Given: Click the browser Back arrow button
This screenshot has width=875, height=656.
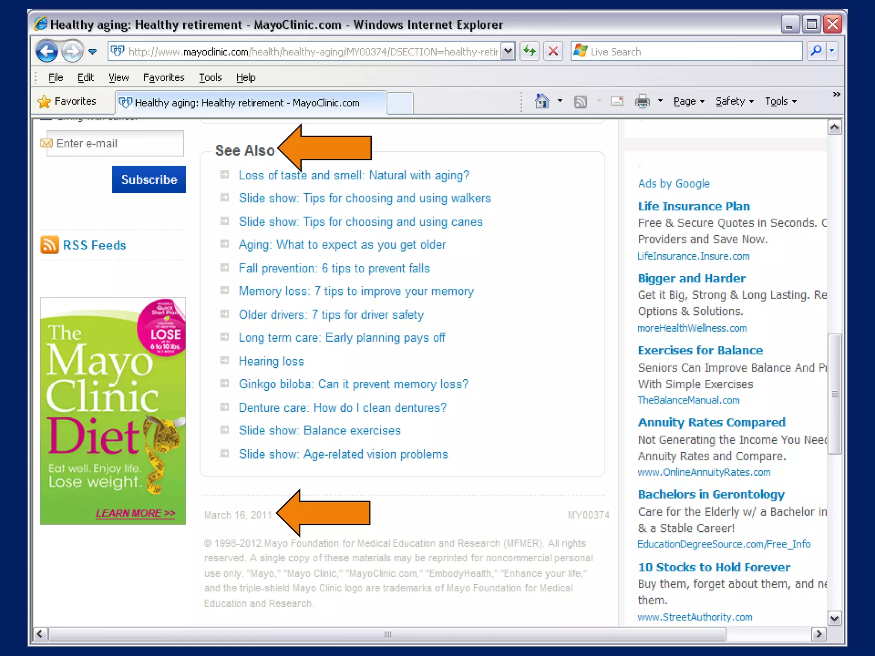Looking at the screenshot, I should pos(47,52).
